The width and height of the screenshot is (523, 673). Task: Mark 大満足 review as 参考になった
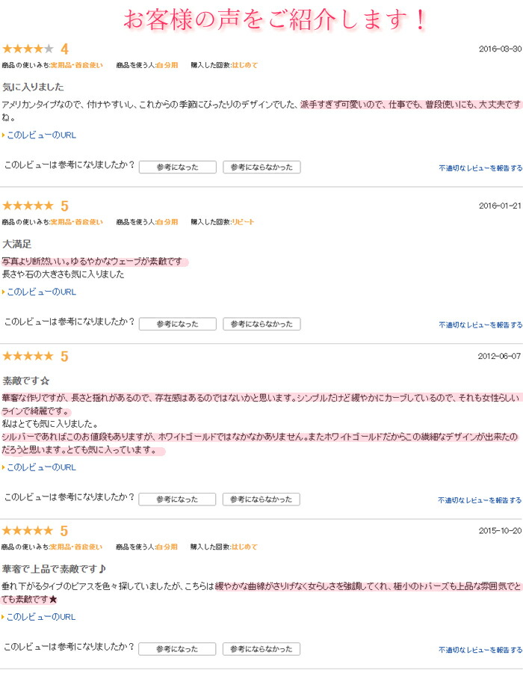pos(178,324)
